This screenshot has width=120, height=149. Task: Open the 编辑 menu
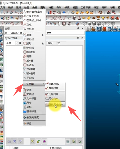(x=11, y=7)
